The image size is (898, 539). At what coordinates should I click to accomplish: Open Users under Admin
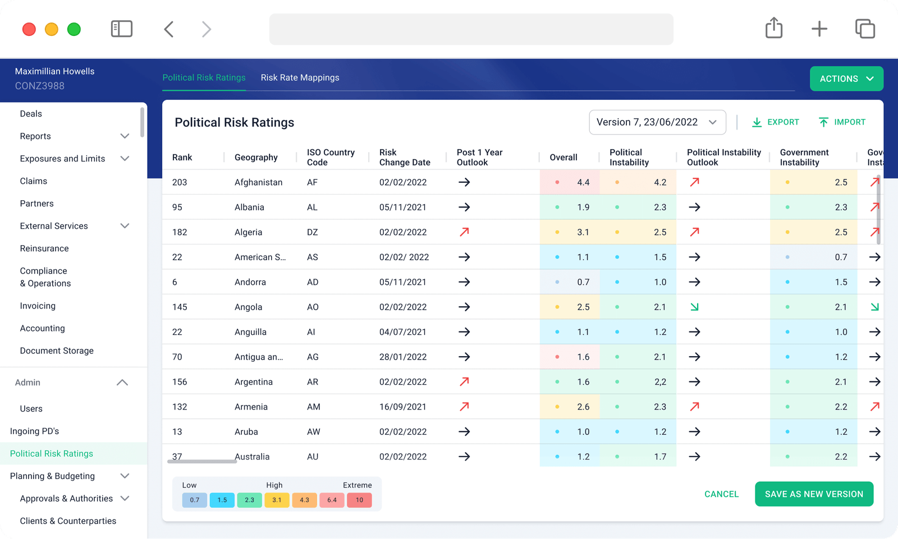(31, 409)
